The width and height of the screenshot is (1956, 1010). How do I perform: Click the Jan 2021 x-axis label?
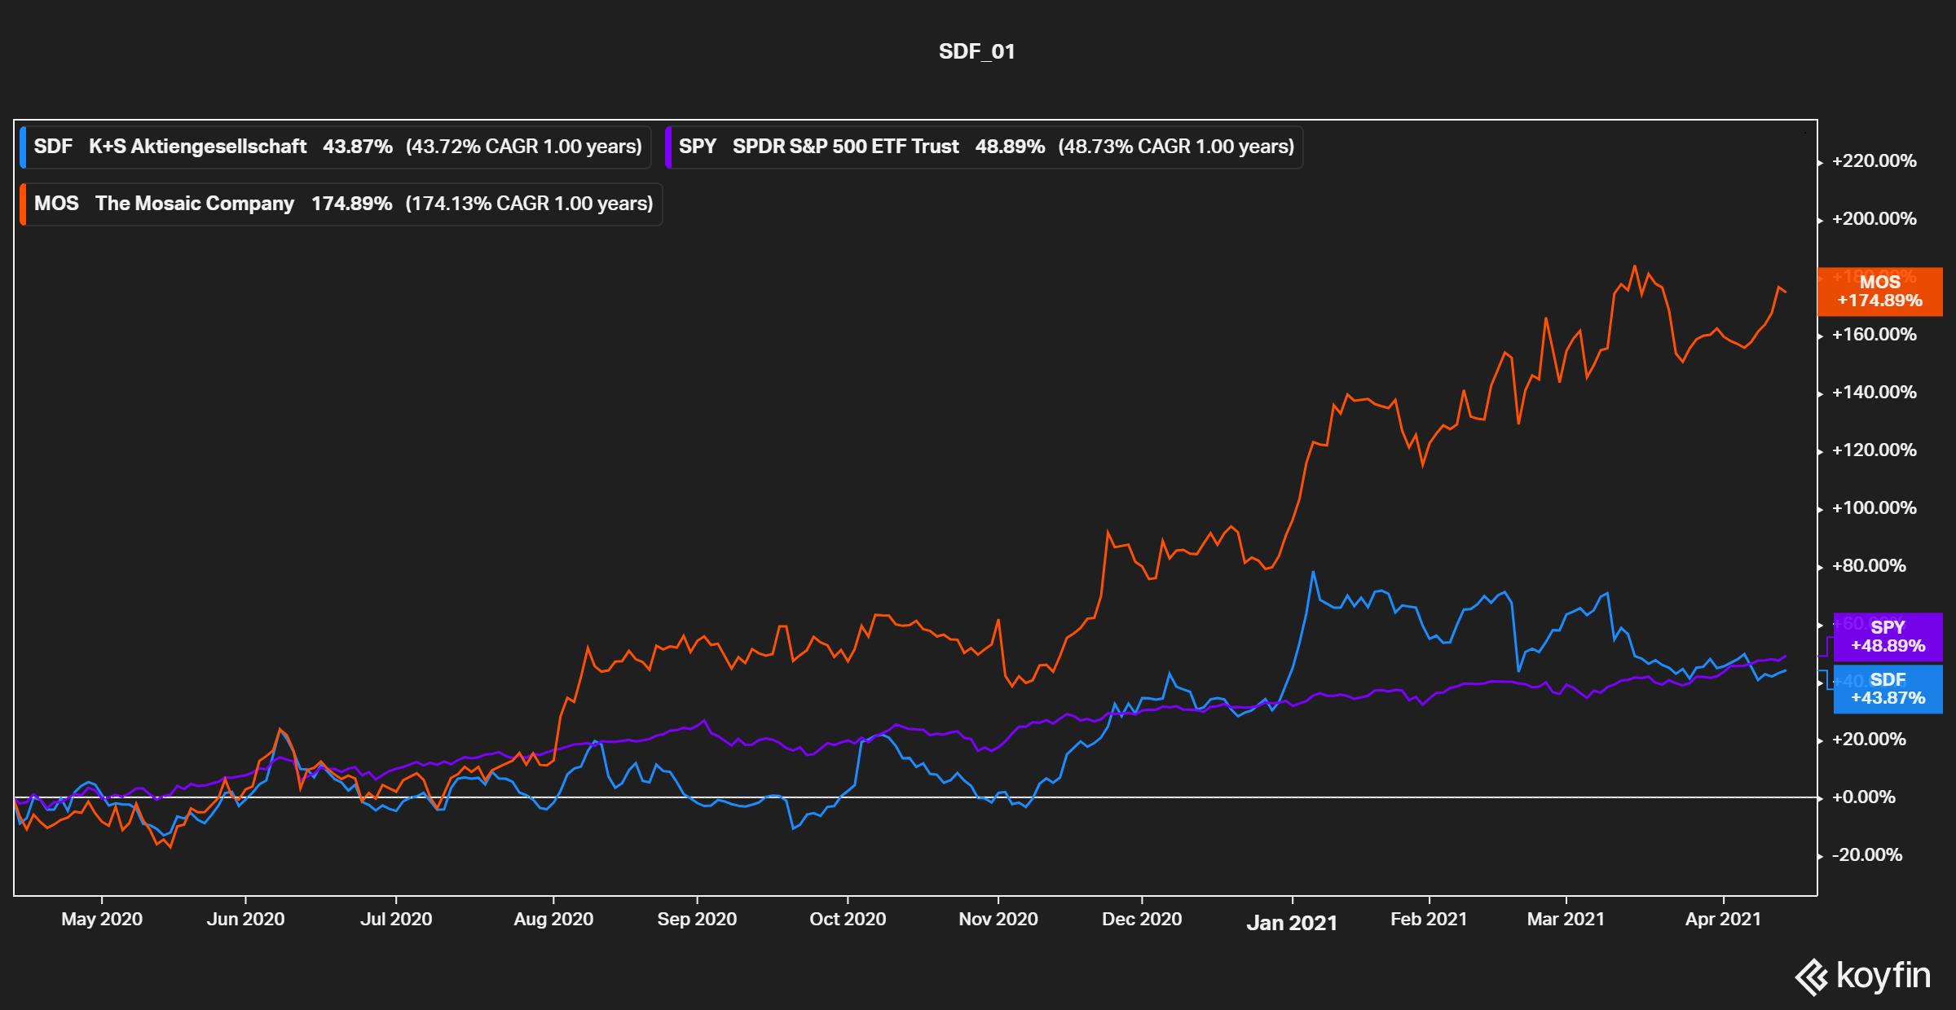(x=1292, y=923)
